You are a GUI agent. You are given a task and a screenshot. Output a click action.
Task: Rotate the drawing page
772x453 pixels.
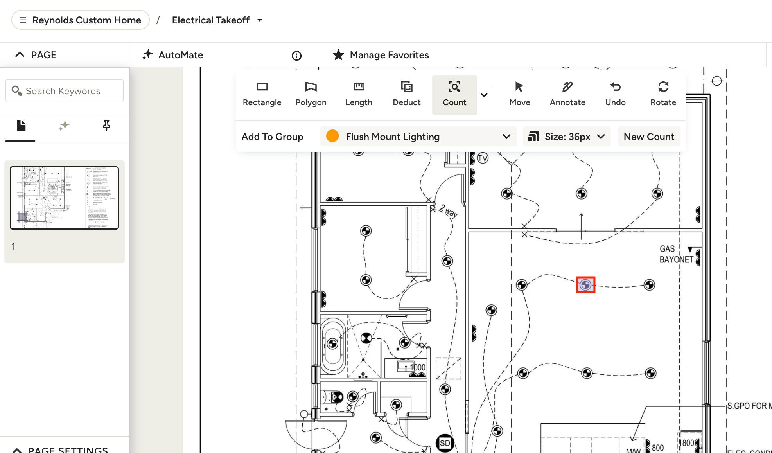pos(663,94)
